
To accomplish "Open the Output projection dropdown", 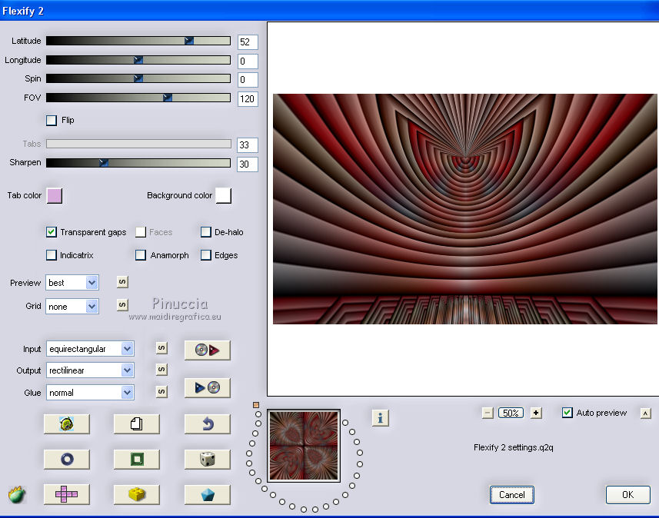I will (90, 370).
